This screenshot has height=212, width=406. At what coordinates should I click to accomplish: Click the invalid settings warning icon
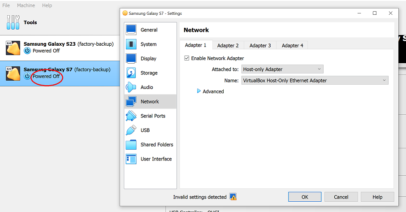tap(233, 197)
